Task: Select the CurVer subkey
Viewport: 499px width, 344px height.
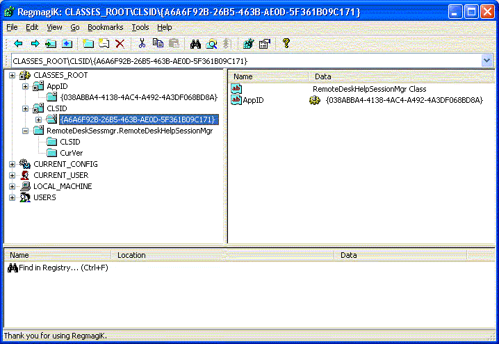Action: 72,153
